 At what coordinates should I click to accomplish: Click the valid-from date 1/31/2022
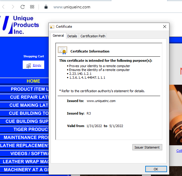pyautogui.click(x=94, y=126)
